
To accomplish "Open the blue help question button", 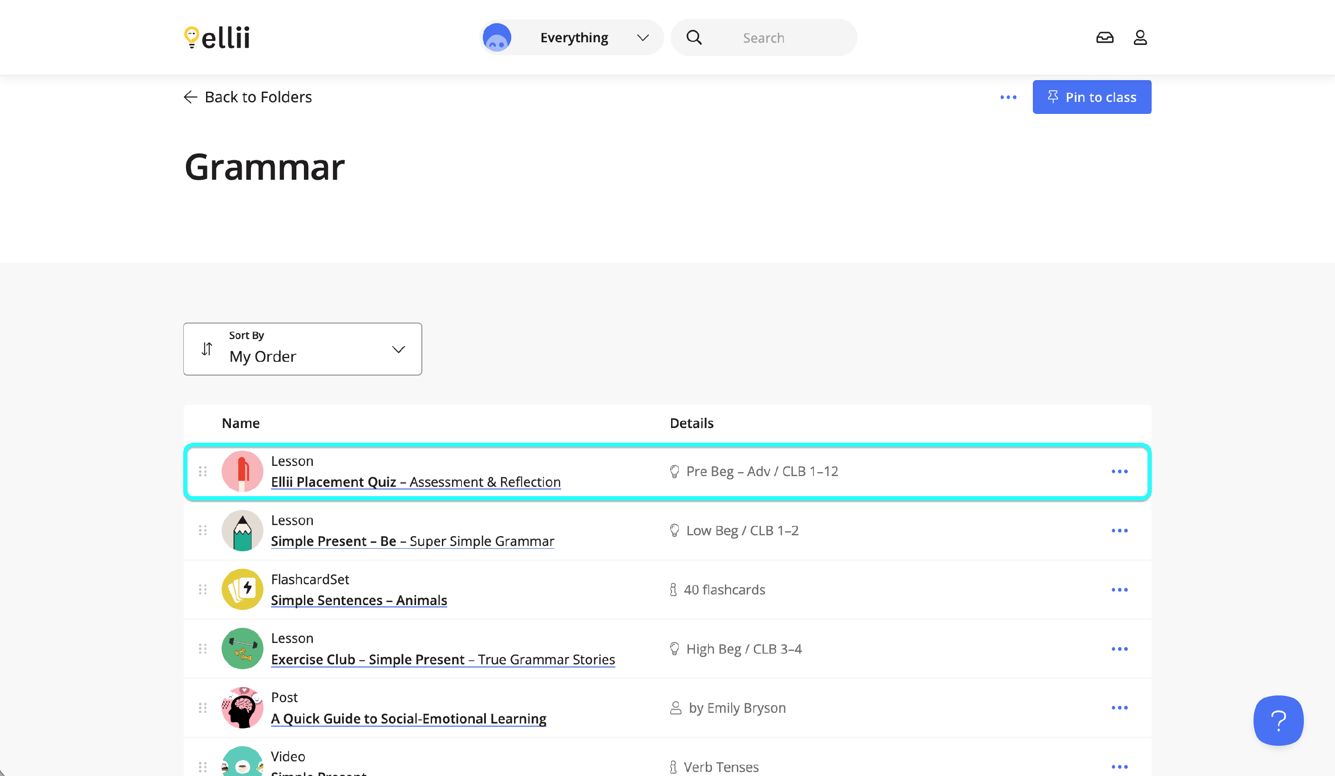I will 1278,720.
